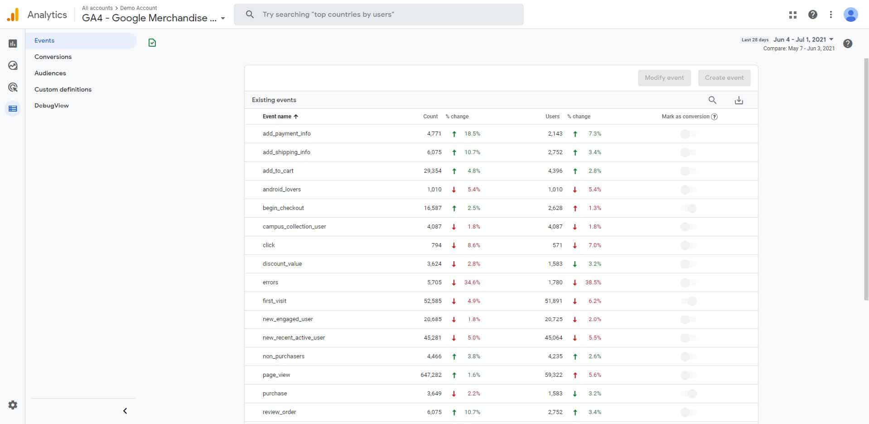This screenshot has width=869, height=424.
Task: Toggle conversion for errors event
Action: pyautogui.click(x=688, y=283)
